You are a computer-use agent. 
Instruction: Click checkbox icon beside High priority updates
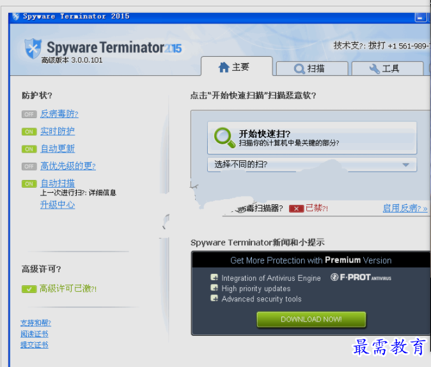(214, 287)
